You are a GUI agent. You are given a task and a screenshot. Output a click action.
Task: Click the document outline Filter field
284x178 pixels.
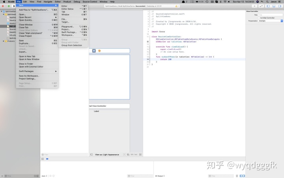[x=64, y=155]
